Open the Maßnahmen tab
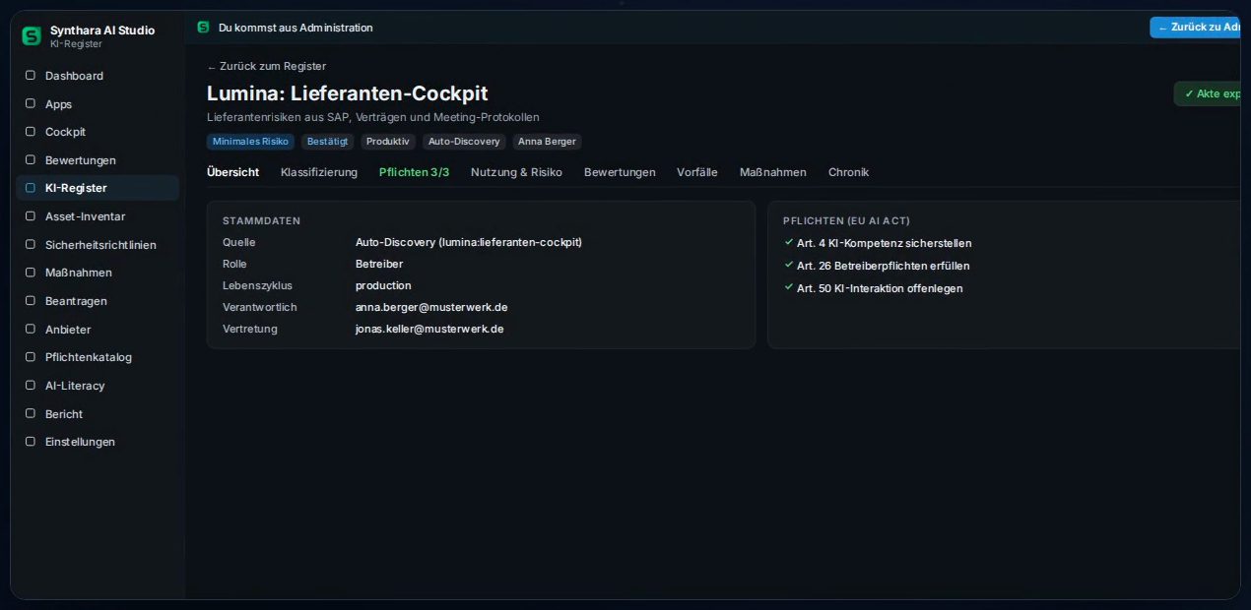The height and width of the screenshot is (610, 1251). pos(773,172)
